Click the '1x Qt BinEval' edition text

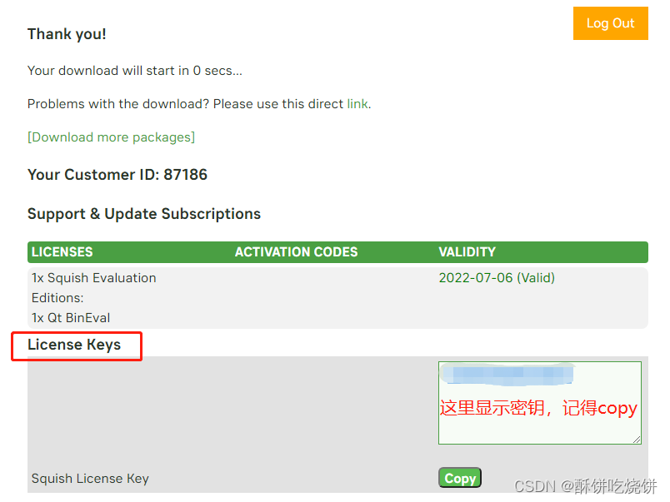point(71,317)
